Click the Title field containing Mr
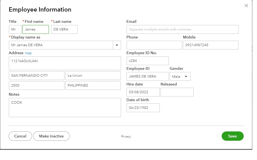Image resolution: width=257 pixels, height=160 pixels. click(x=15, y=29)
